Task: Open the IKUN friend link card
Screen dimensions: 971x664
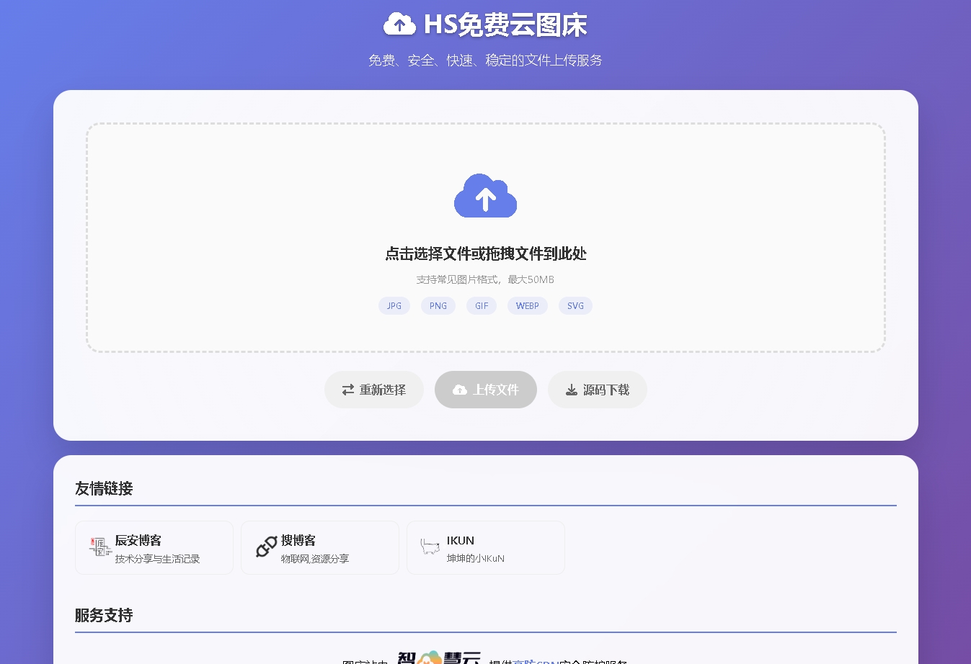Action: pos(486,548)
